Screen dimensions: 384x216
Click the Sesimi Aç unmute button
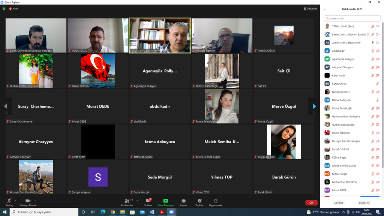[x=364, y=203]
